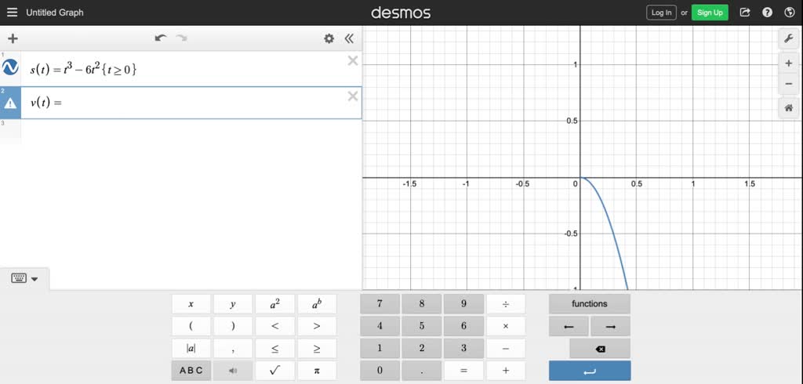Image resolution: width=803 pixels, height=384 pixels.
Task: Open the hamburger main menu
Action: (x=12, y=13)
